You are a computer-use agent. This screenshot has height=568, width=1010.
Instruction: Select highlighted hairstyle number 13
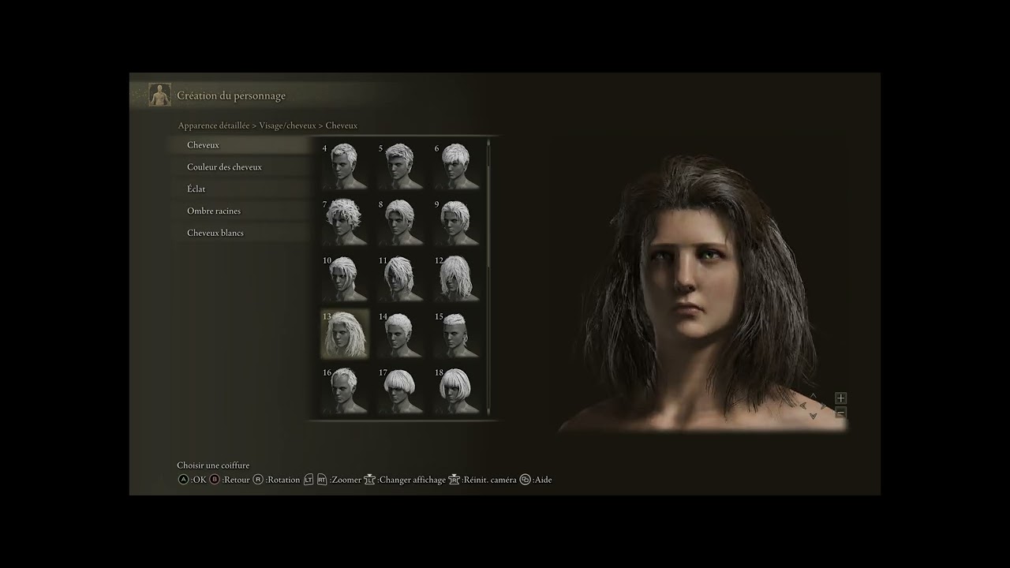point(345,334)
